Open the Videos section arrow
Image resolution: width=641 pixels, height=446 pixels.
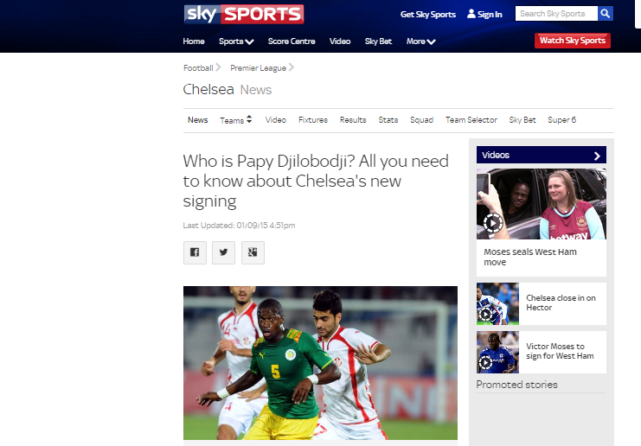point(597,156)
